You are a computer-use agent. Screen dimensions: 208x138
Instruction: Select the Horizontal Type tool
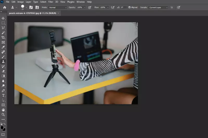coord(3,95)
